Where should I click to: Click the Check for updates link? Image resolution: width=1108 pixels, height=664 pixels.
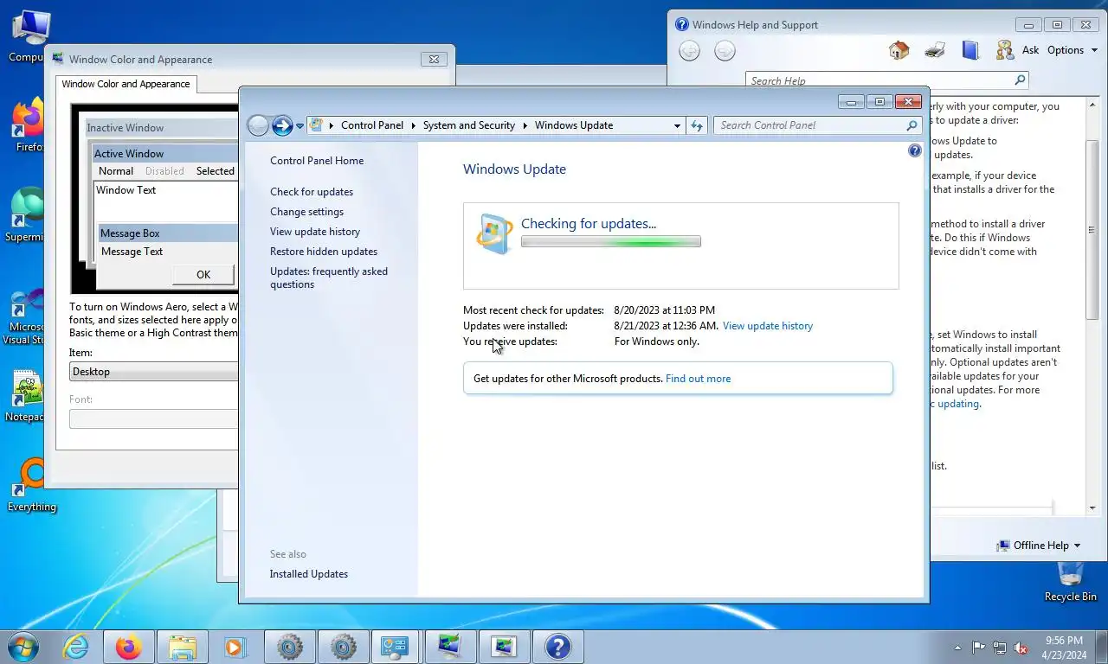(x=312, y=192)
